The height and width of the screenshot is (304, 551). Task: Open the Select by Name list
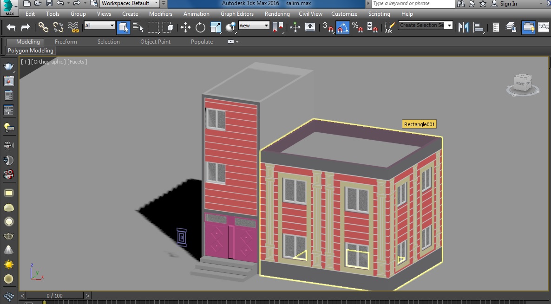138,27
